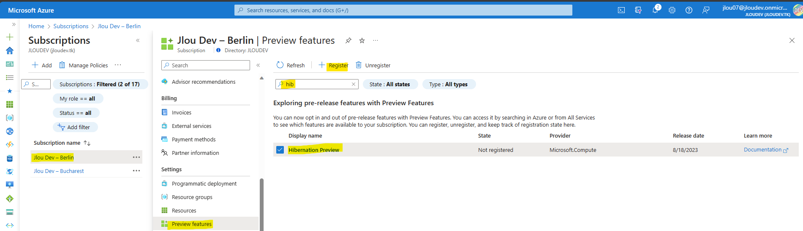Collapse the Subscriptions panel
The height and width of the screenshot is (231, 803).
pos(138,40)
